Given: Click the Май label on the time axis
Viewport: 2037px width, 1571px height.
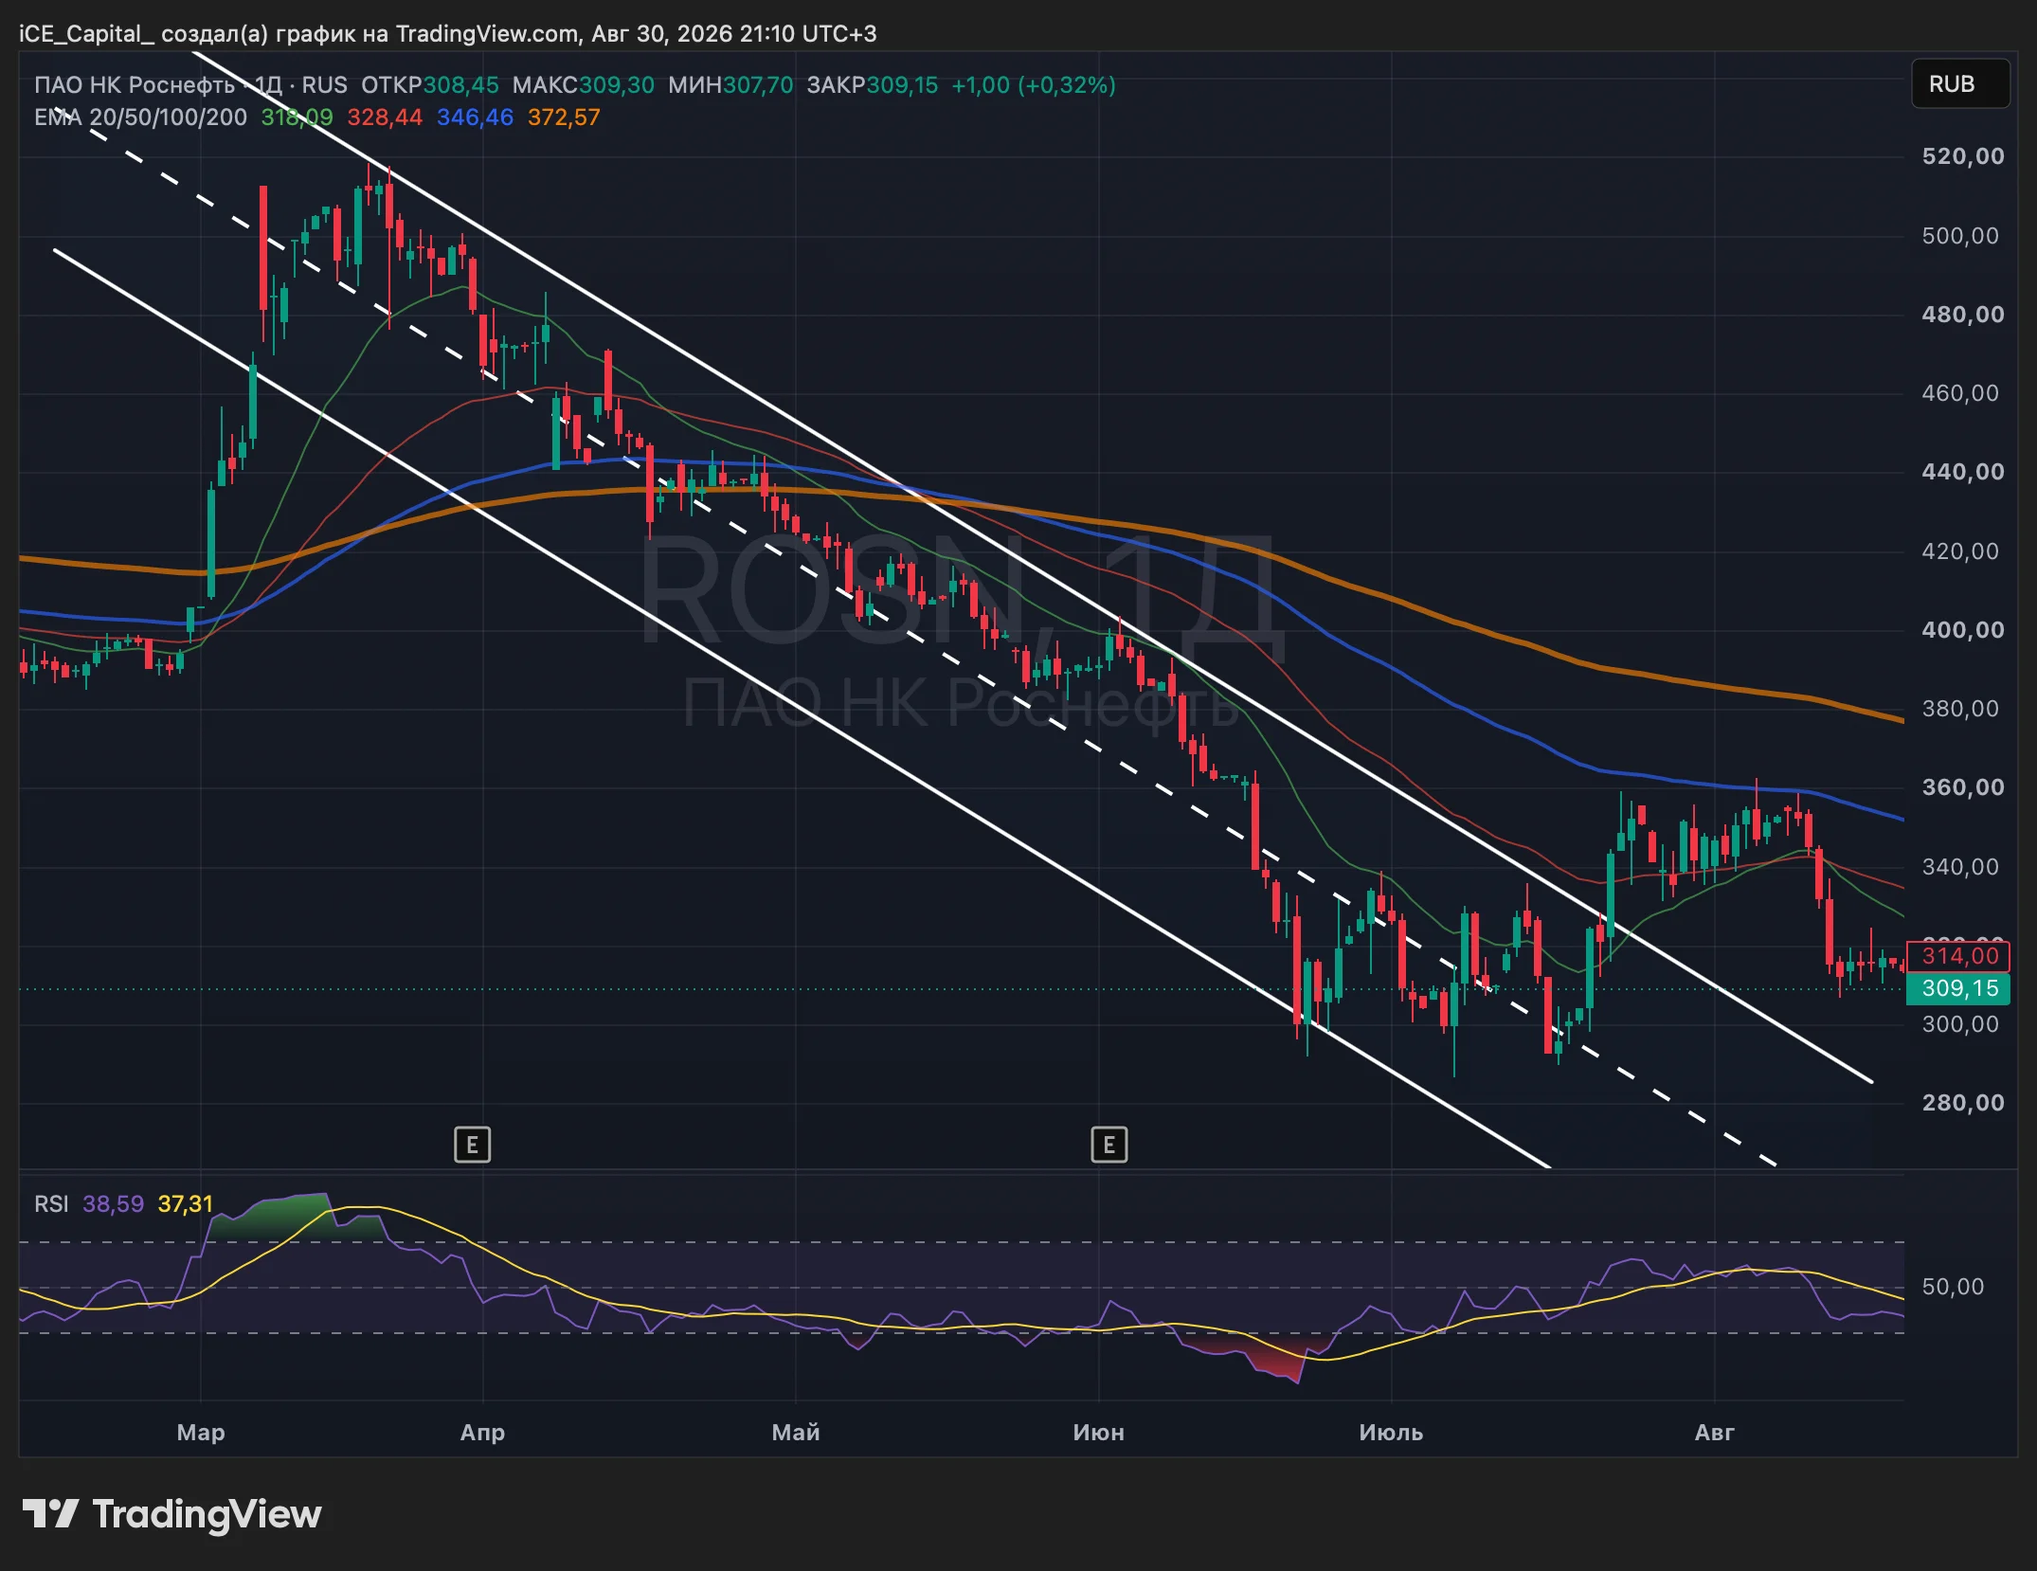Looking at the screenshot, I should [796, 1432].
